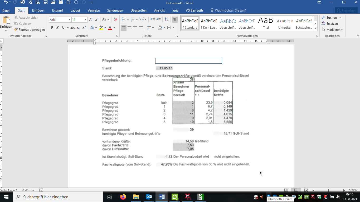Screen dimensions: 360x202
Task: Click Format übertragen paintbrush
Action: click(29, 30)
